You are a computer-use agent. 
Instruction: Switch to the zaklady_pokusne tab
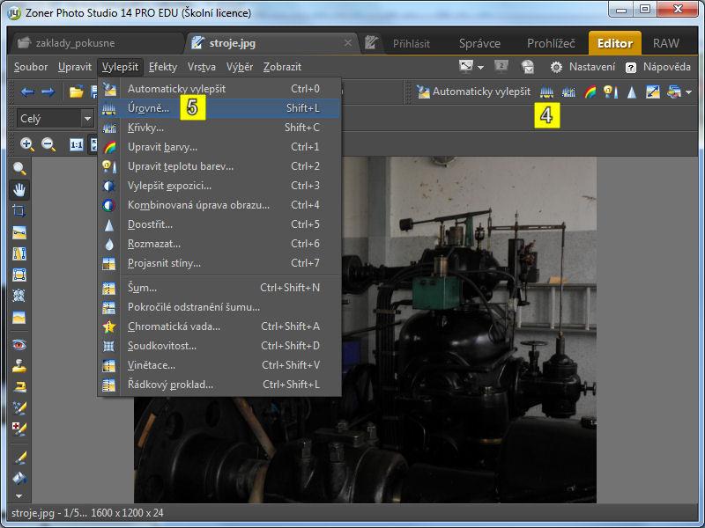(x=97, y=43)
